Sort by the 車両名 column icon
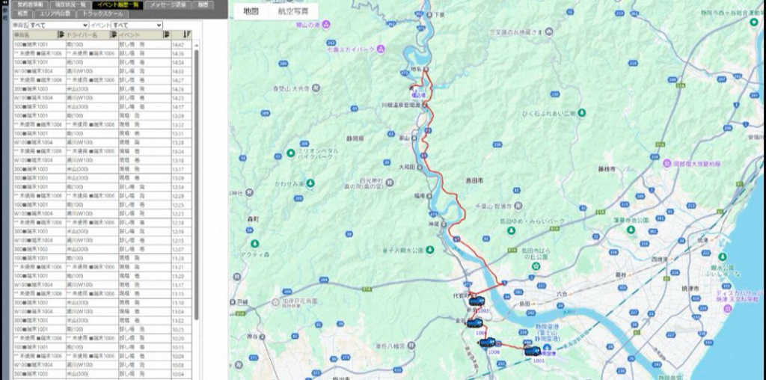 61,34
